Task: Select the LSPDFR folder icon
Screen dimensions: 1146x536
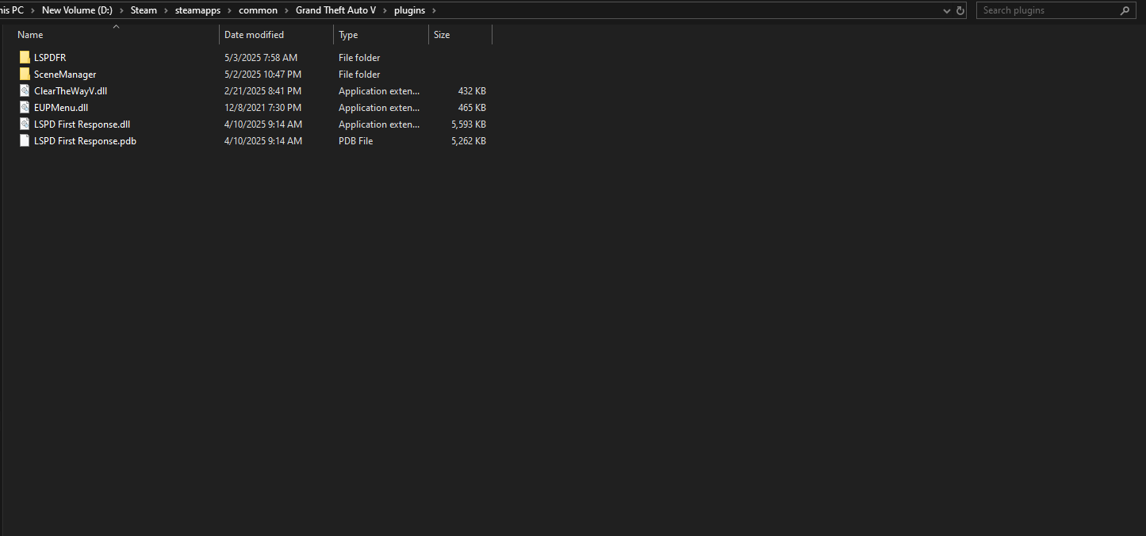Action: (25, 57)
